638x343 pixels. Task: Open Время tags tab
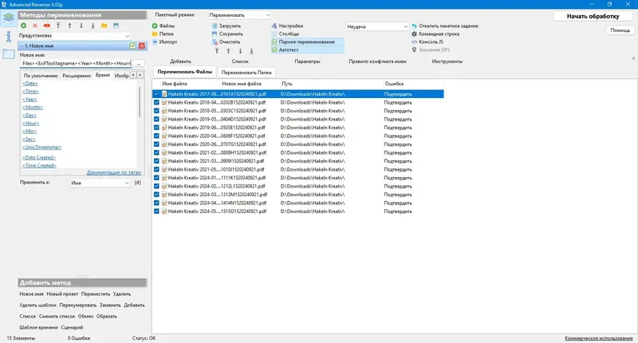point(103,75)
